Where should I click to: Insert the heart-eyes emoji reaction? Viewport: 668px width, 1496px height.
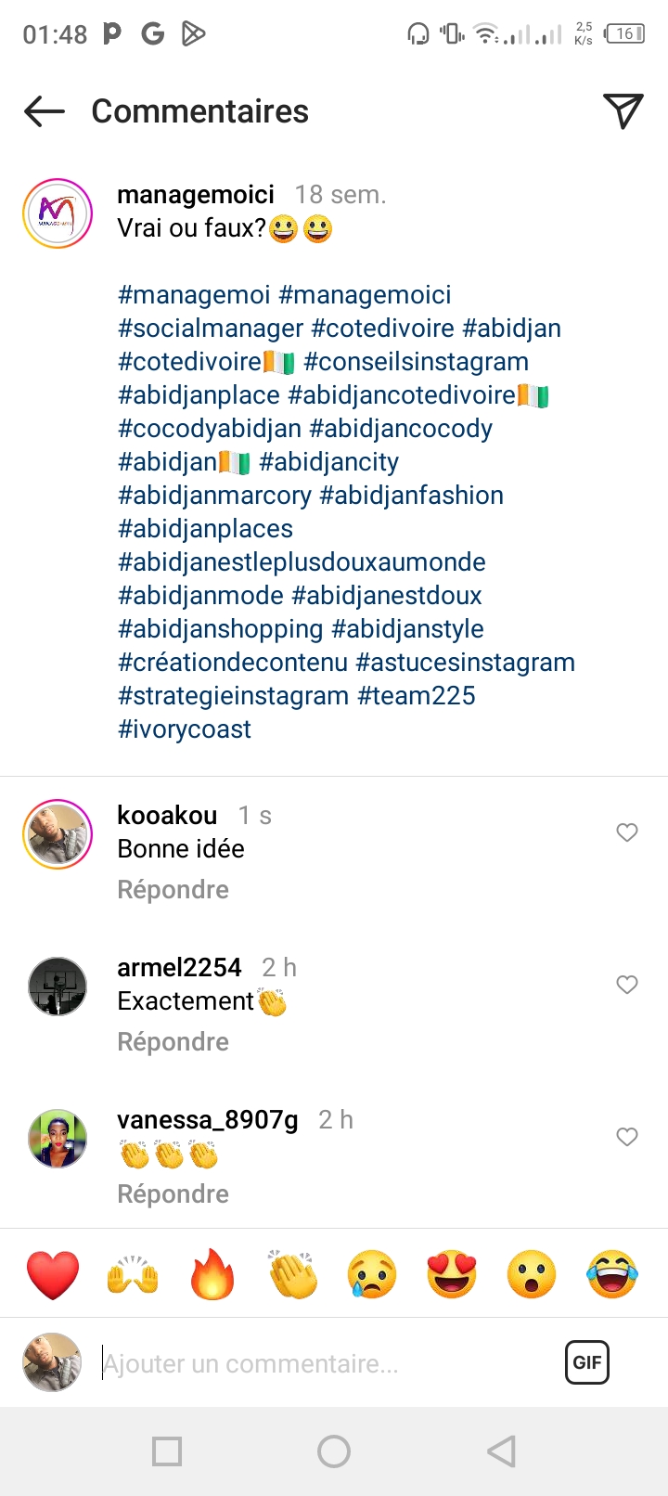coord(452,1274)
